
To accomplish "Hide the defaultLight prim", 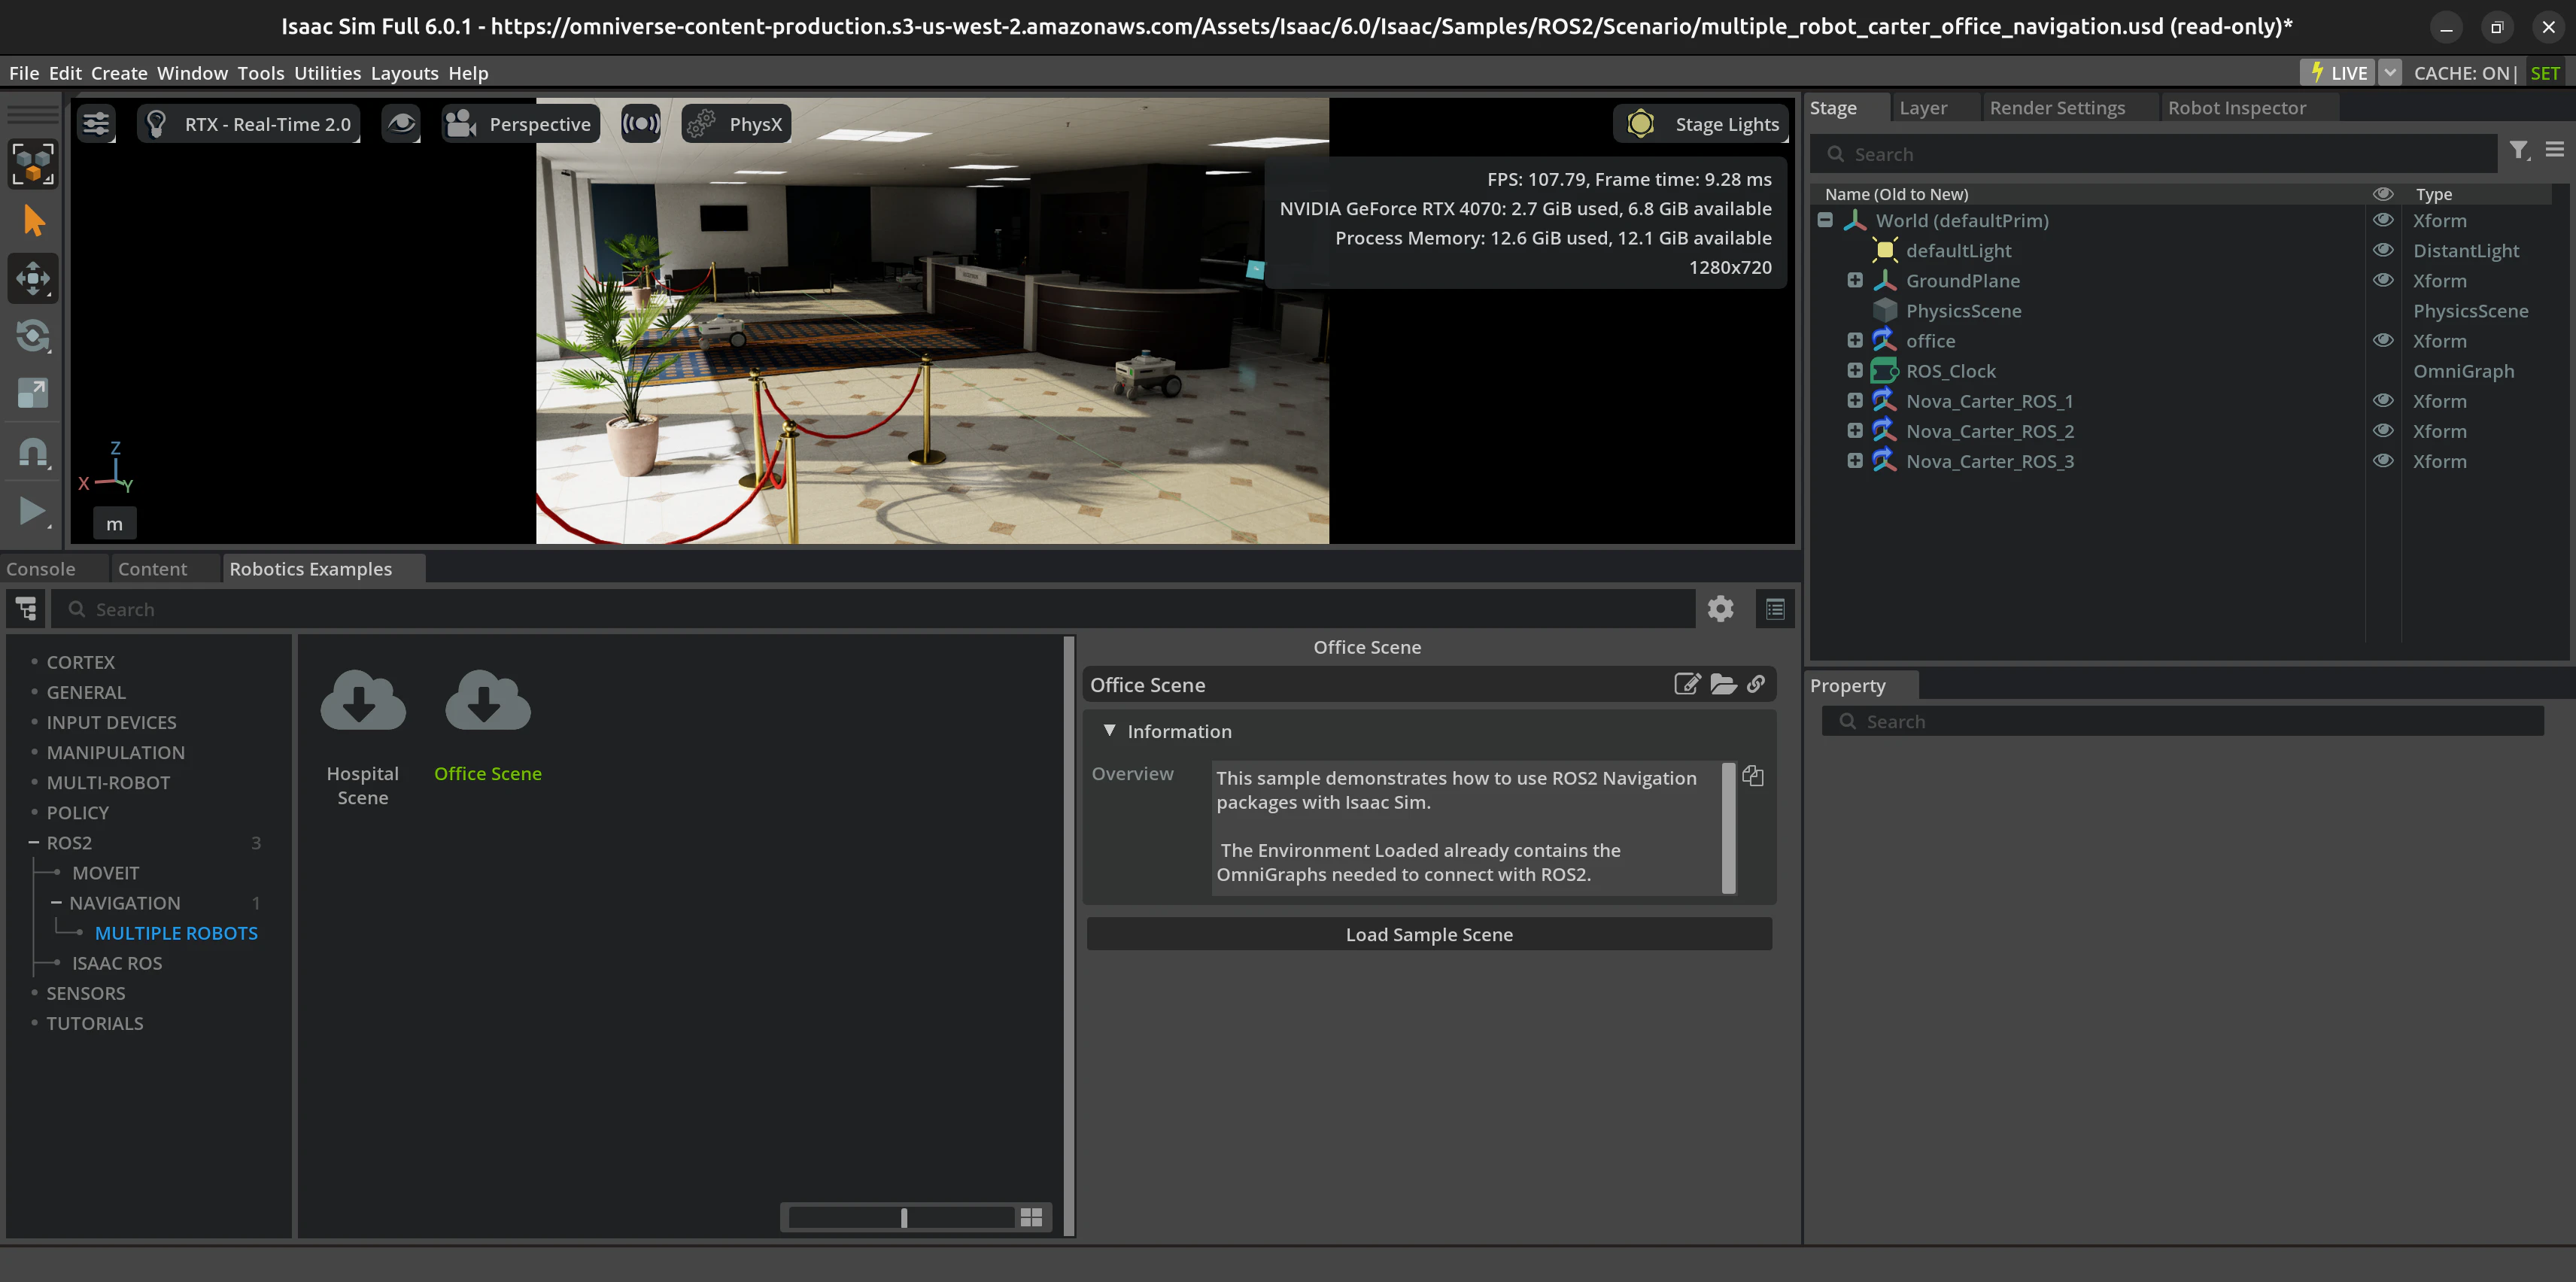I will [2383, 250].
